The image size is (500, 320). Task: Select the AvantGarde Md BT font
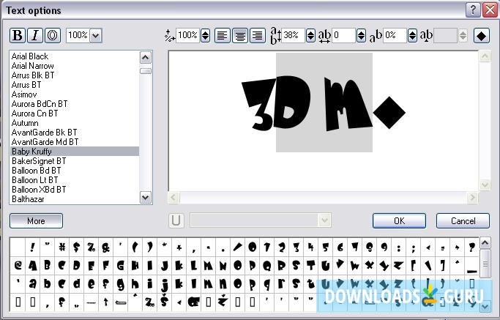[74, 142]
